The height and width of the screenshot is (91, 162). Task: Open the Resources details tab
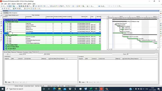pyautogui.click(x=13, y=52)
